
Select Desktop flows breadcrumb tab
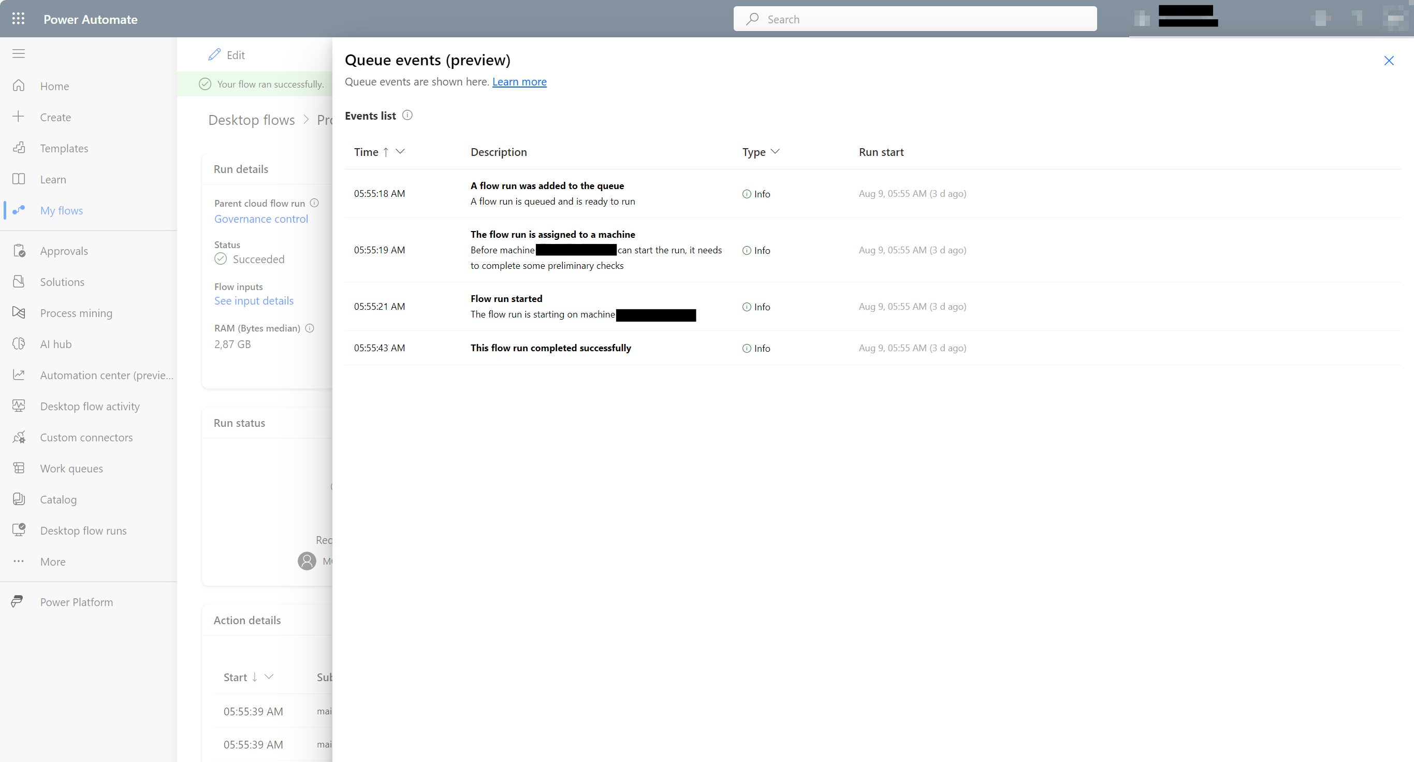251,118
